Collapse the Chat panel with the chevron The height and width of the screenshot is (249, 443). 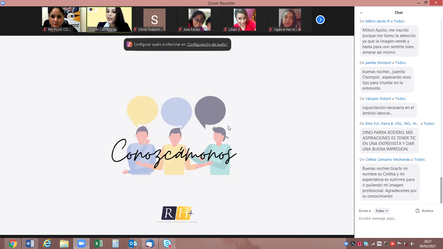[x=361, y=13]
